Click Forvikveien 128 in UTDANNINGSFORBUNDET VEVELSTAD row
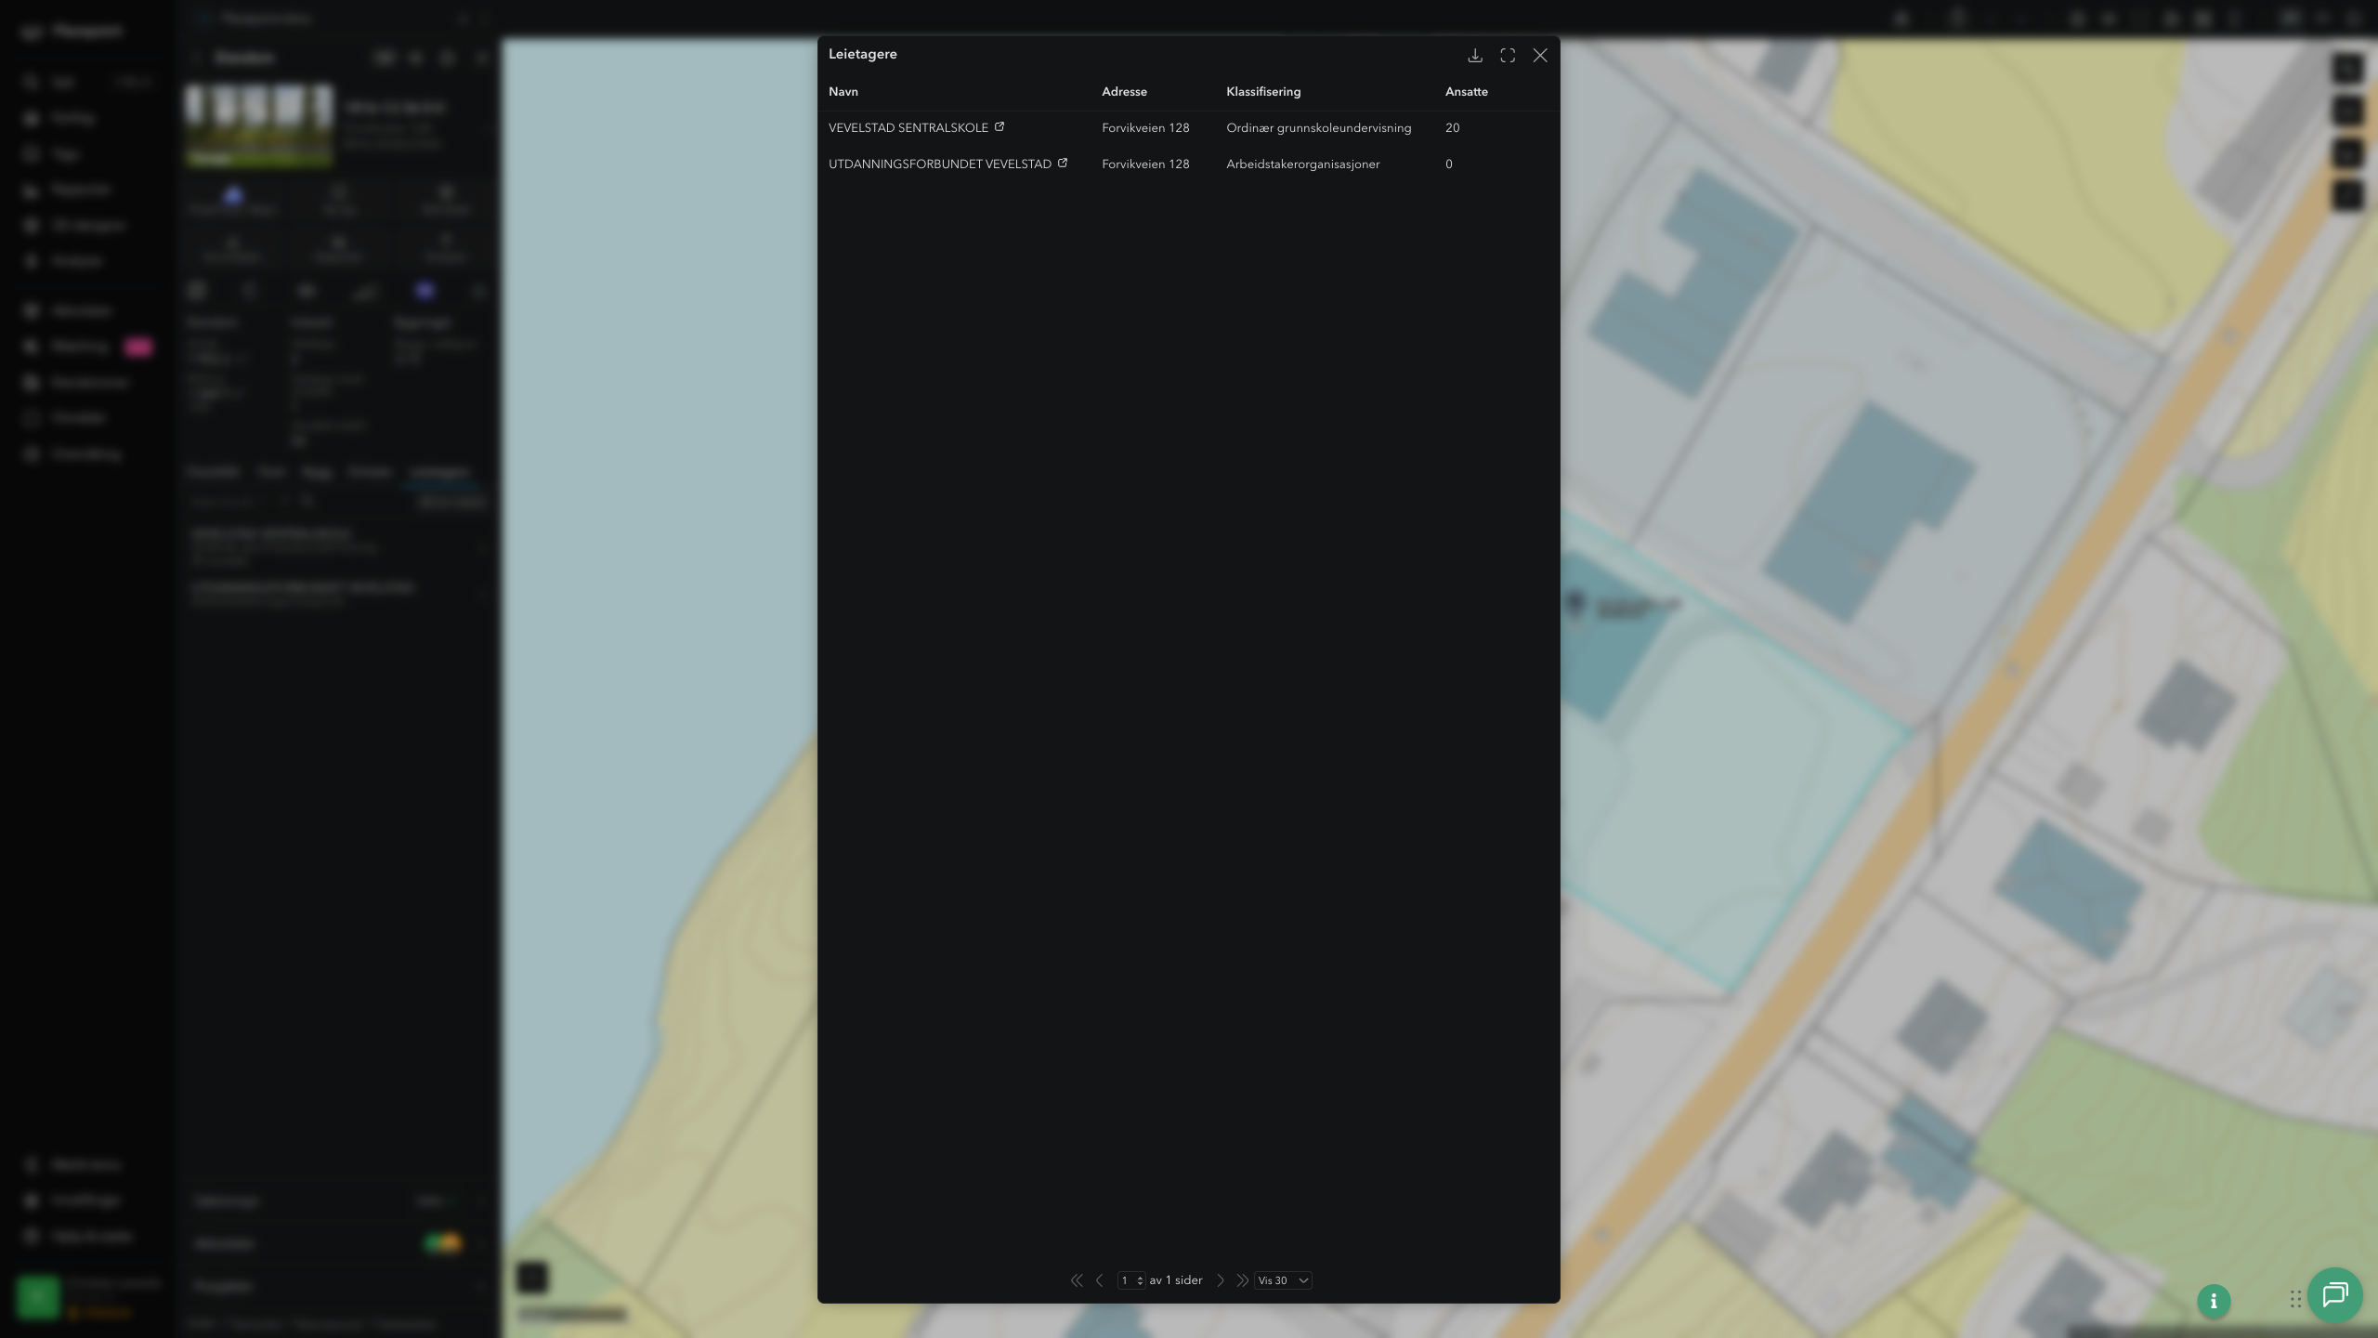Screen dimensions: 2378x1338 1145,164
